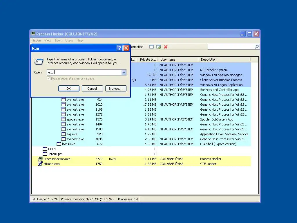Select the ProcessHacker.exe process name
This screenshot has height=223, width=297.
point(57,159)
